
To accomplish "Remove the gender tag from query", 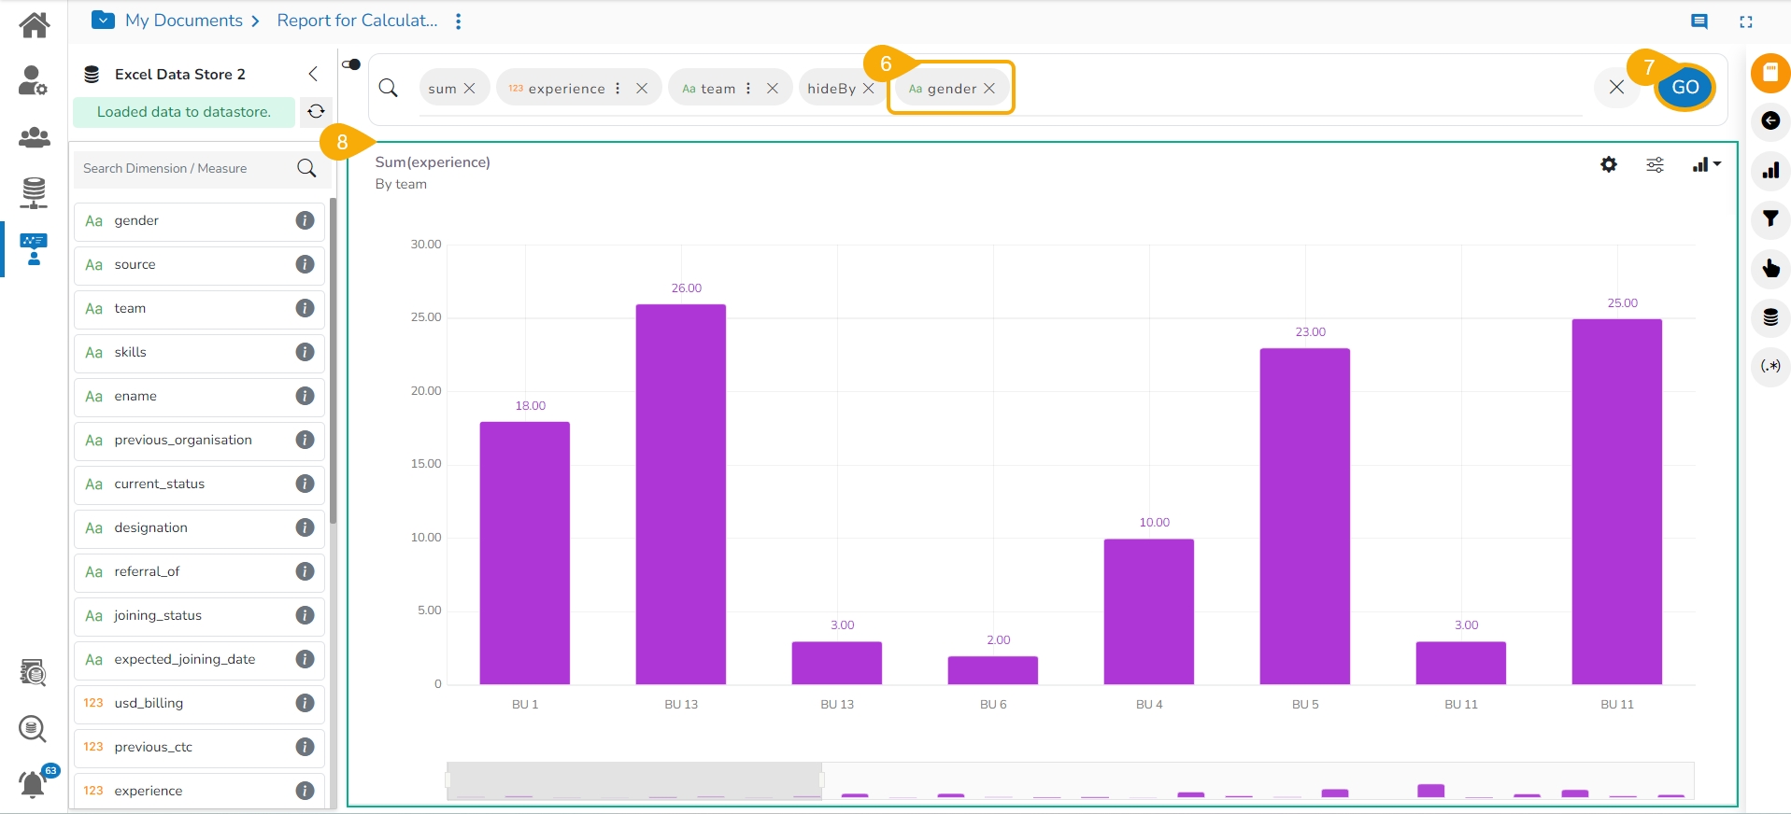I will click(x=989, y=89).
